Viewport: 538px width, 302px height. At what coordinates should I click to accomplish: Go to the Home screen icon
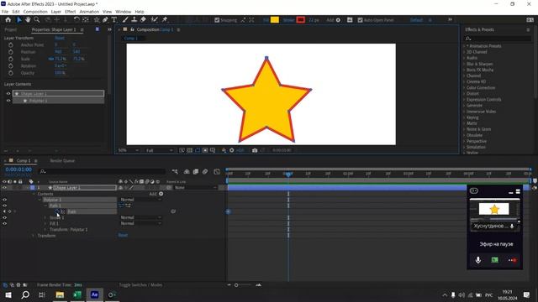8,20
